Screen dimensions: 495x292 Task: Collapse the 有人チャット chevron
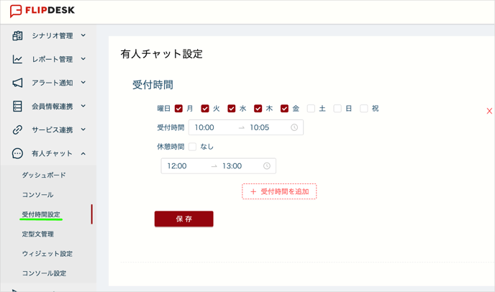pos(83,153)
